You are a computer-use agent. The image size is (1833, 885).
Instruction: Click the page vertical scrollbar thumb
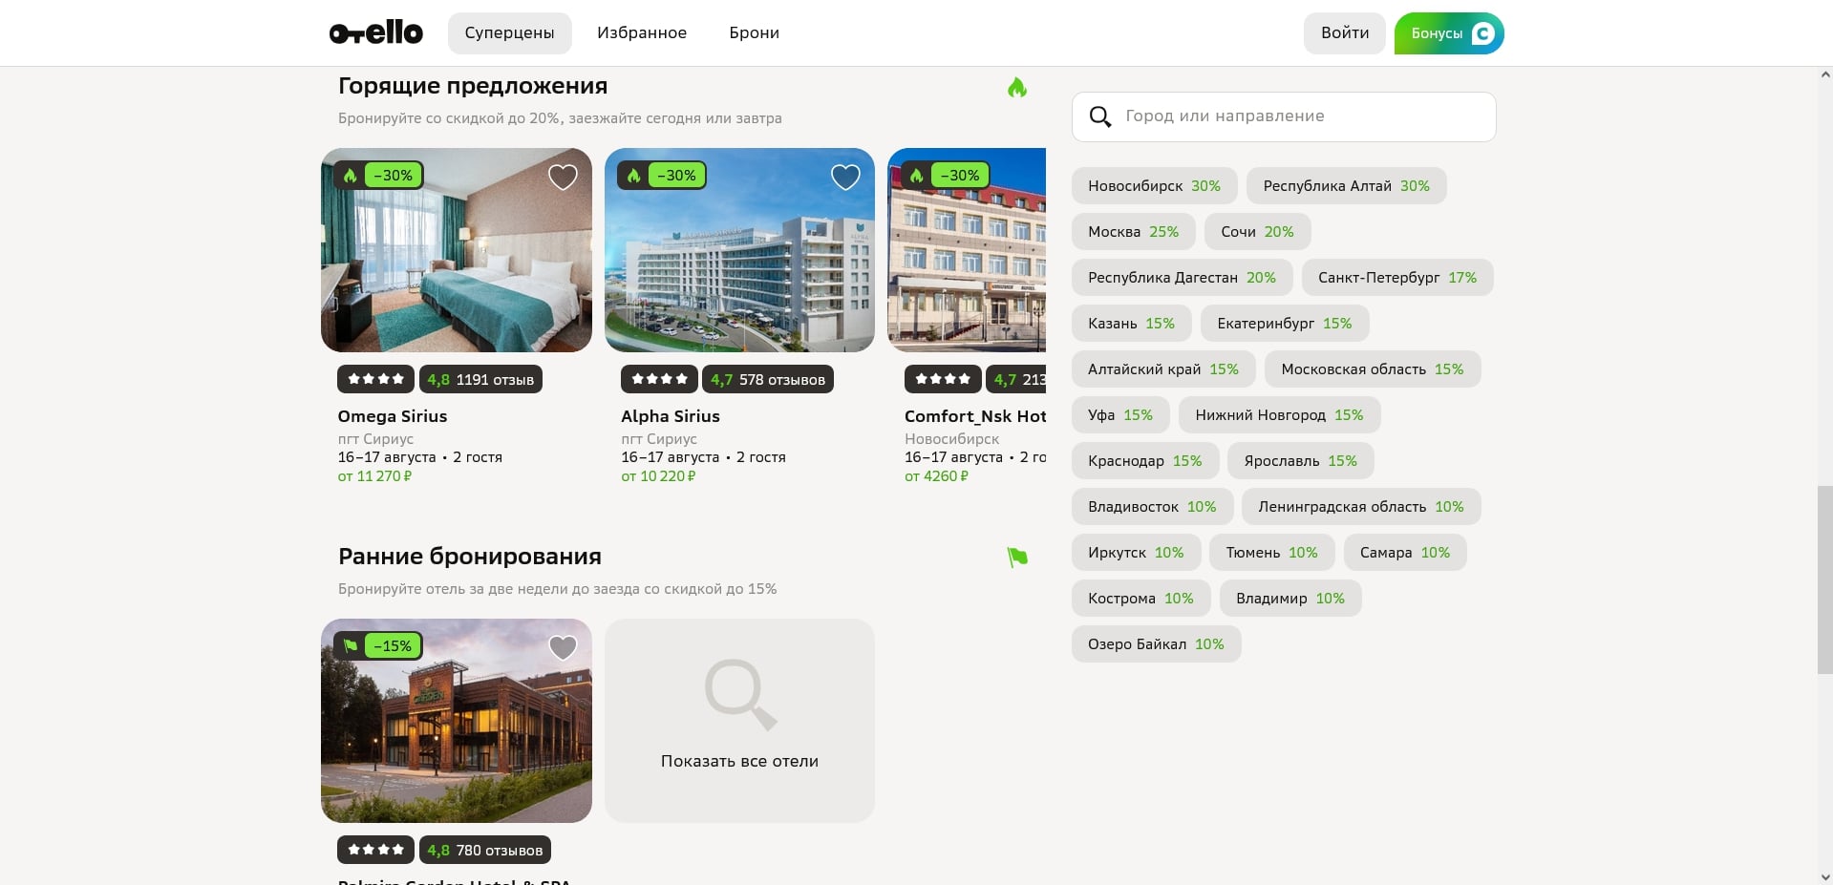tap(1824, 579)
